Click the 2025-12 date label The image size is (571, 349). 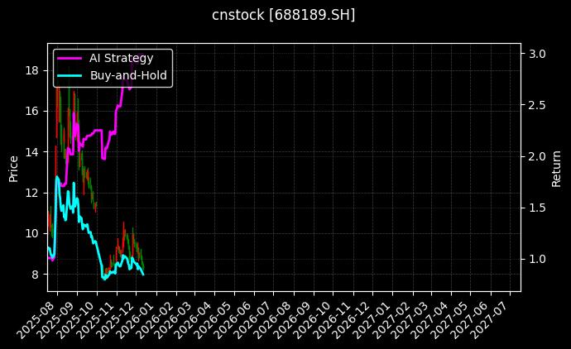(116, 320)
